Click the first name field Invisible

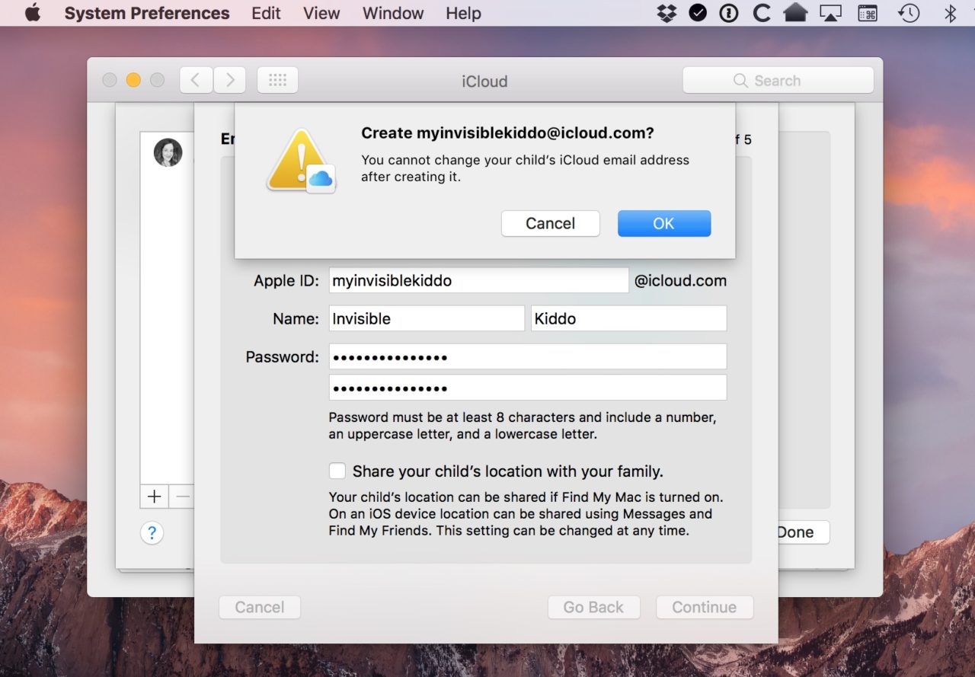427,318
